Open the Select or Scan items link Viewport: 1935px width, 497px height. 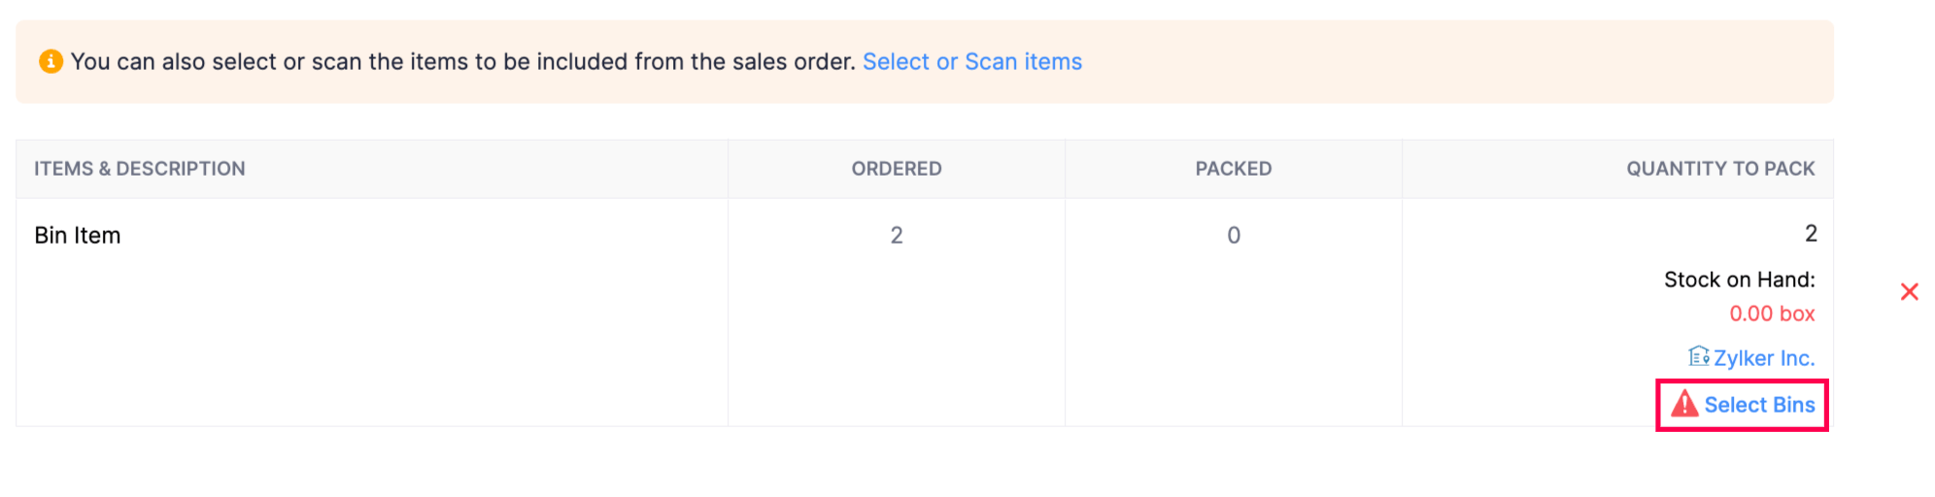(971, 62)
